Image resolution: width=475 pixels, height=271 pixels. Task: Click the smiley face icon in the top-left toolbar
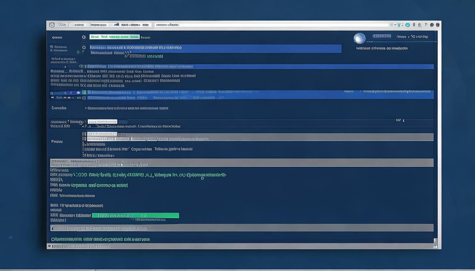coord(52,25)
